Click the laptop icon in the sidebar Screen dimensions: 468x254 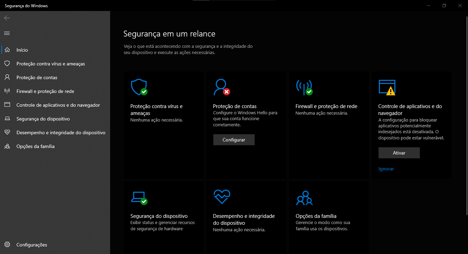point(7,119)
